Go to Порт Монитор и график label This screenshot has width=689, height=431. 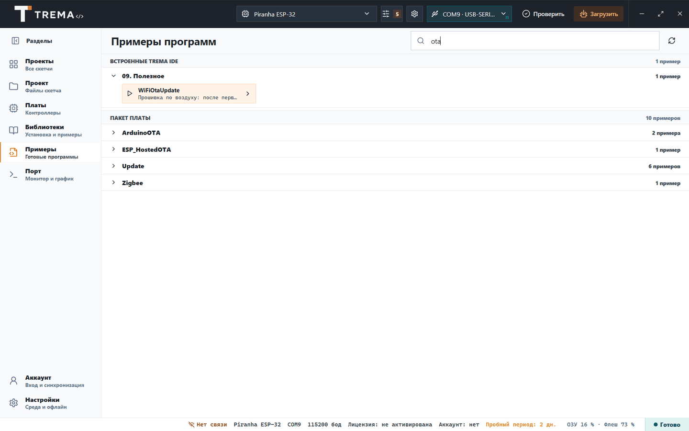(x=49, y=175)
